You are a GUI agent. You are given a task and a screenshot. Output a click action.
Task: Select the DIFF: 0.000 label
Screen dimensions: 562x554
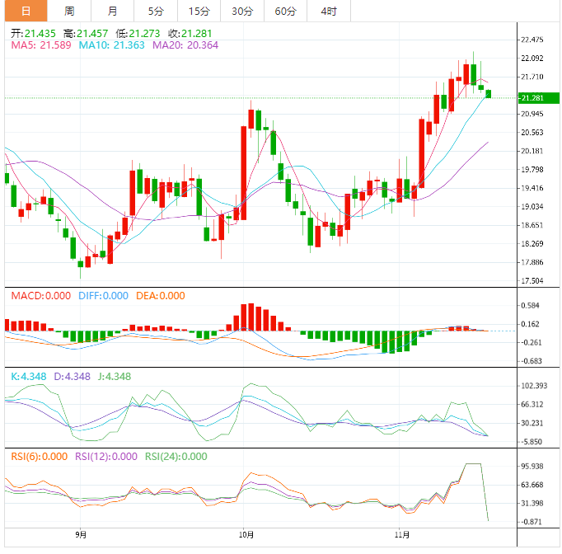[x=102, y=296]
